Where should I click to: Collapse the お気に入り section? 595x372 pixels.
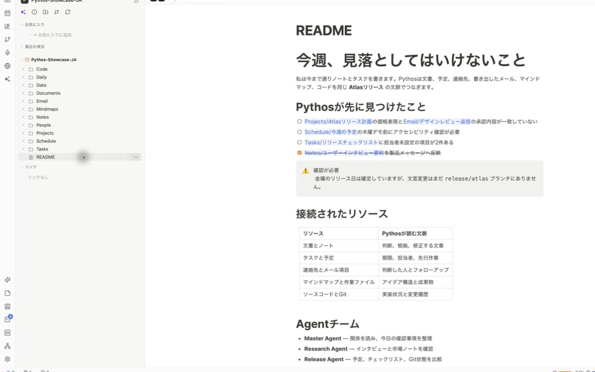(22, 25)
